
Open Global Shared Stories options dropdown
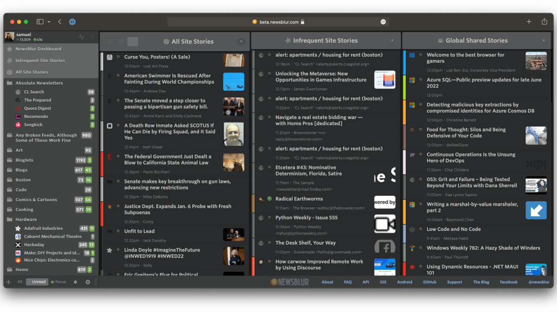click(544, 41)
